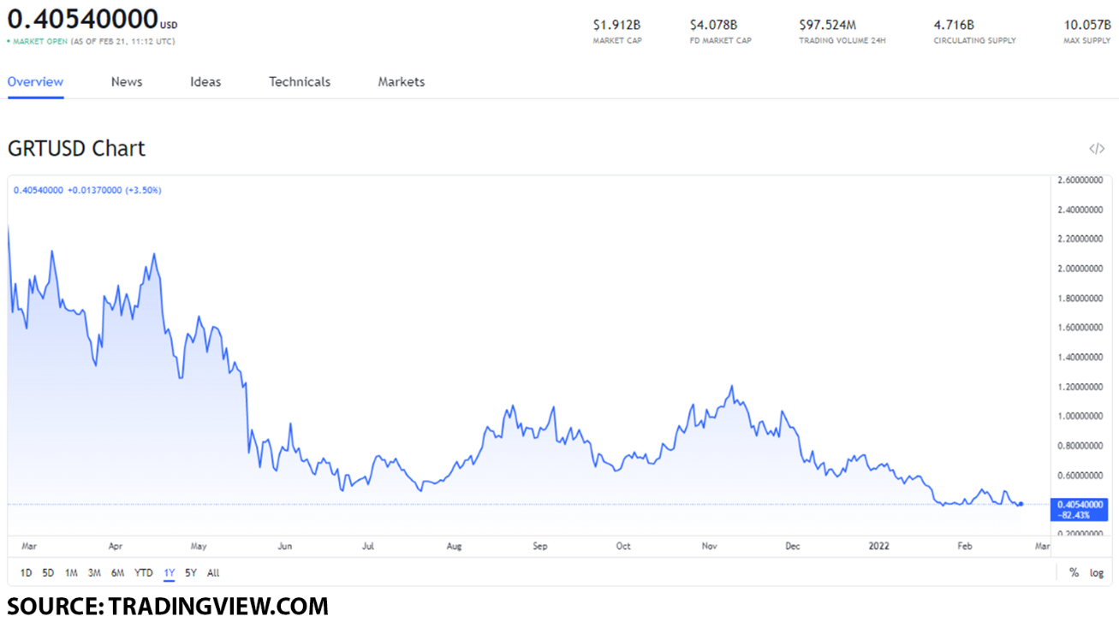Click the large 0.40540000 USD price

92,18
